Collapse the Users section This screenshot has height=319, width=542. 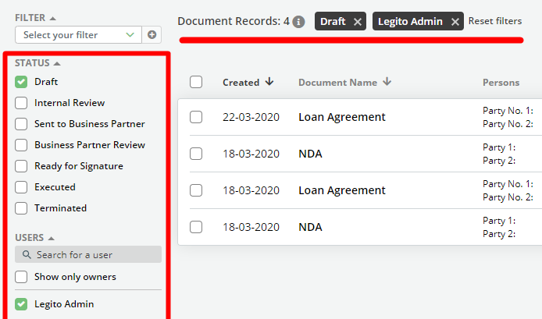click(52, 237)
